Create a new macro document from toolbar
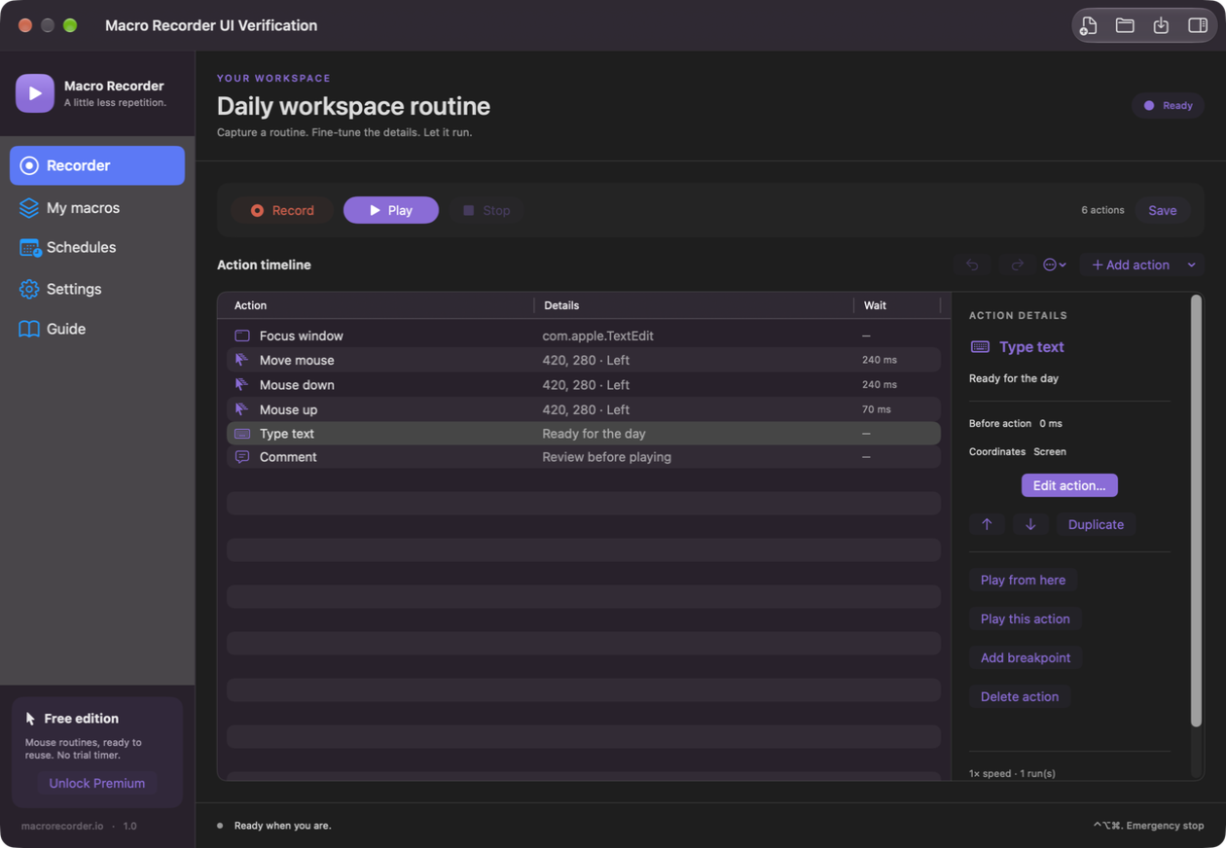The height and width of the screenshot is (848, 1226). (1089, 25)
